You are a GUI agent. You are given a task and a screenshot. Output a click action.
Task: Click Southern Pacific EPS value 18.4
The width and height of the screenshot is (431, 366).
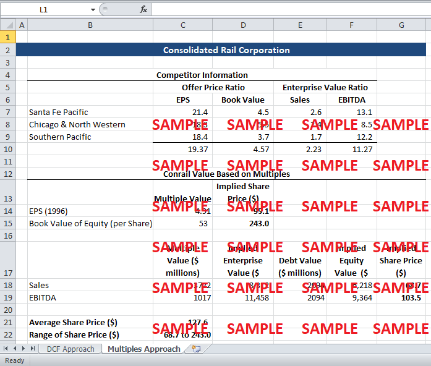(200, 137)
